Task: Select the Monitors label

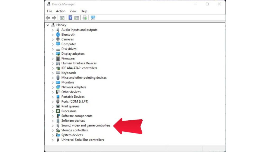Action: coord(68,82)
